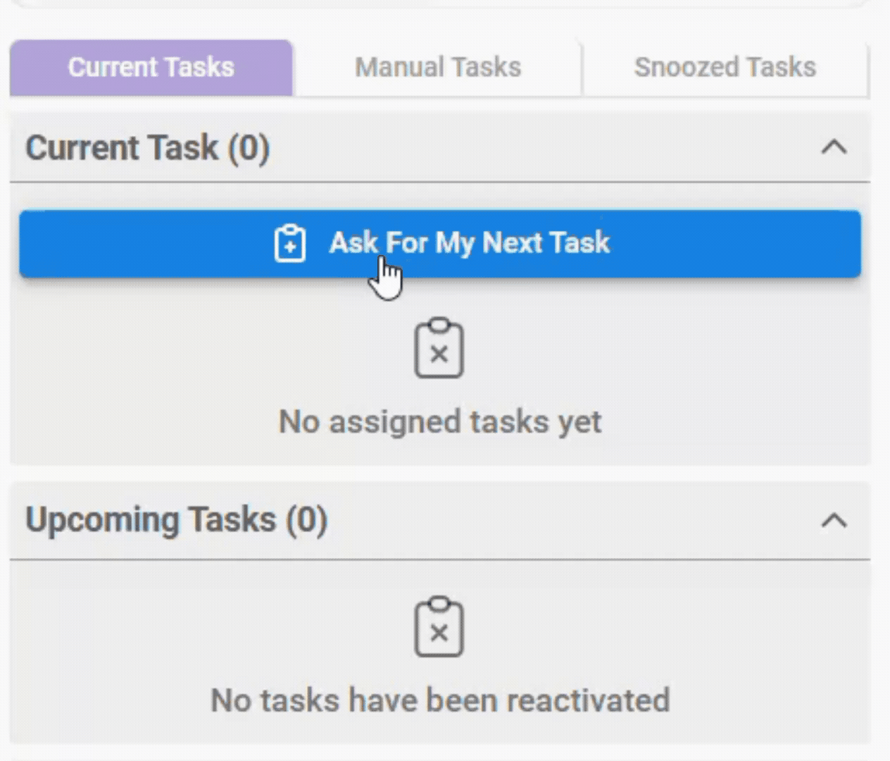Collapse the Upcoming Tasks section chevron
The image size is (890, 761).
coord(834,520)
